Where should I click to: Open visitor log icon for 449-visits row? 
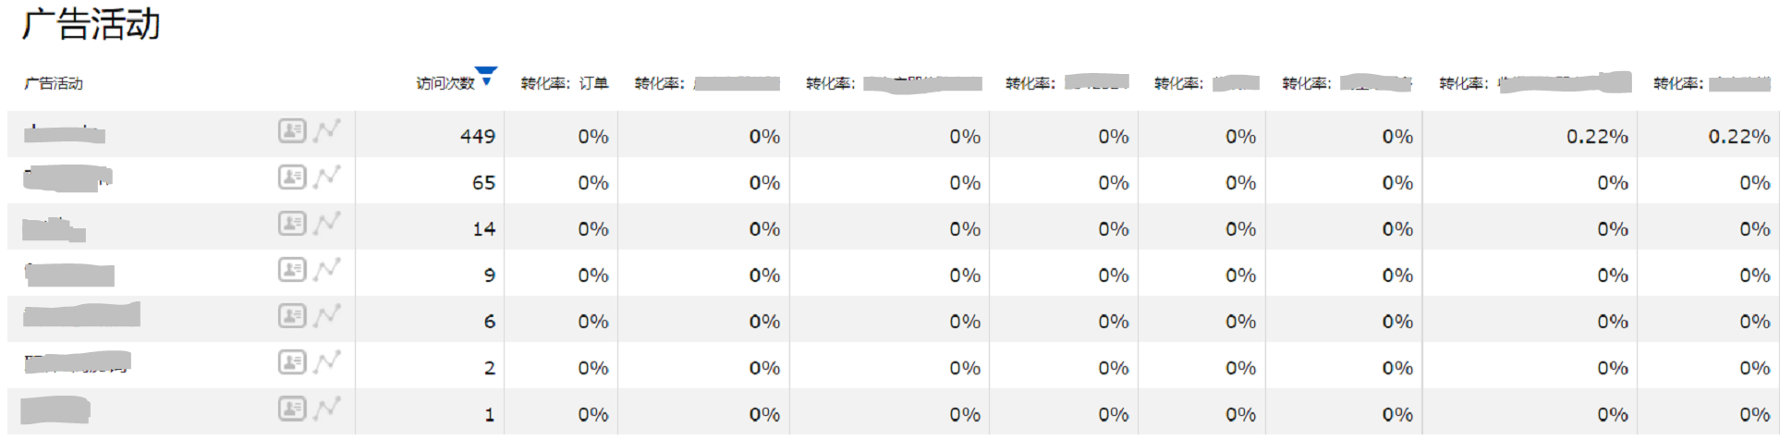pyautogui.click(x=292, y=131)
